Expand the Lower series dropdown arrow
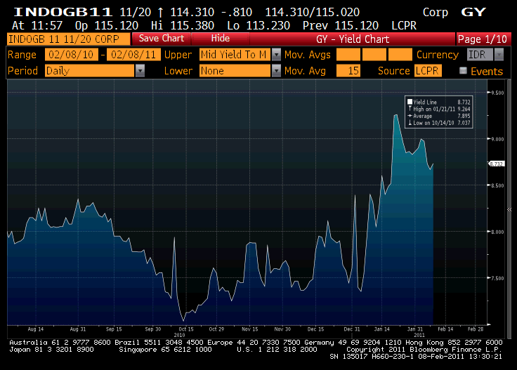 276,70
